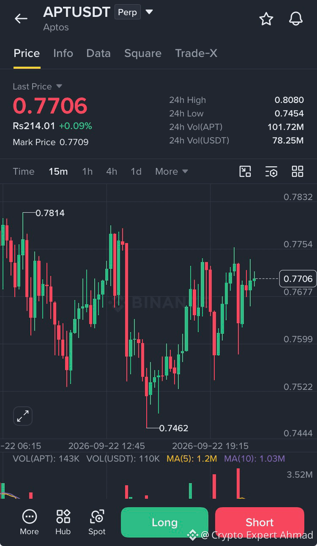Image resolution: width=317 pixels, height=546 pixels.
Task: Expand the APTUSDT Perp pair dropdown
Action: 149,12
